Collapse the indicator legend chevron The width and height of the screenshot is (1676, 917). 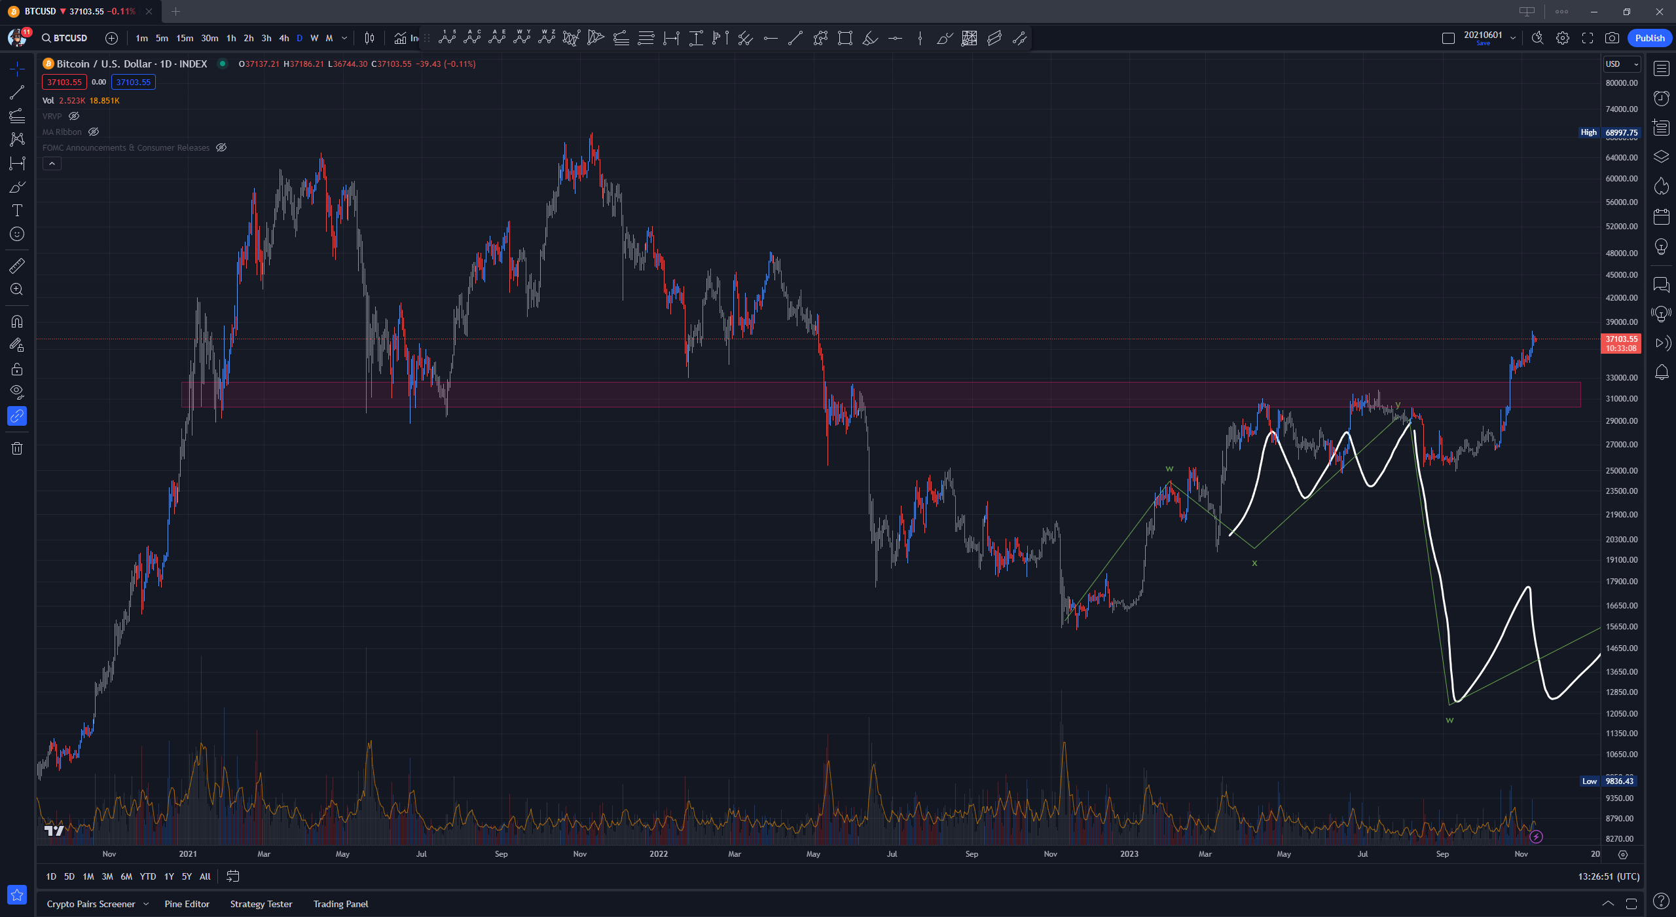(52, 164)
